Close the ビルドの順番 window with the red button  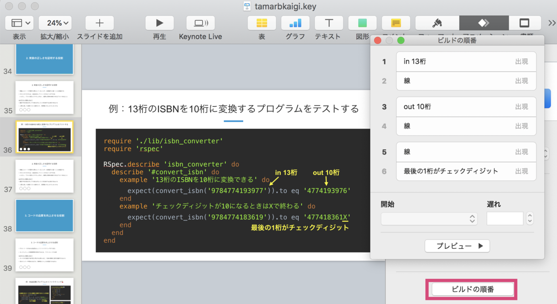(x=378, y=40)
